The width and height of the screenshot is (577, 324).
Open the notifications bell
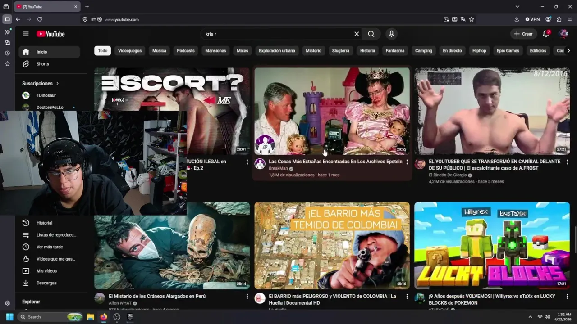point(546,34)
